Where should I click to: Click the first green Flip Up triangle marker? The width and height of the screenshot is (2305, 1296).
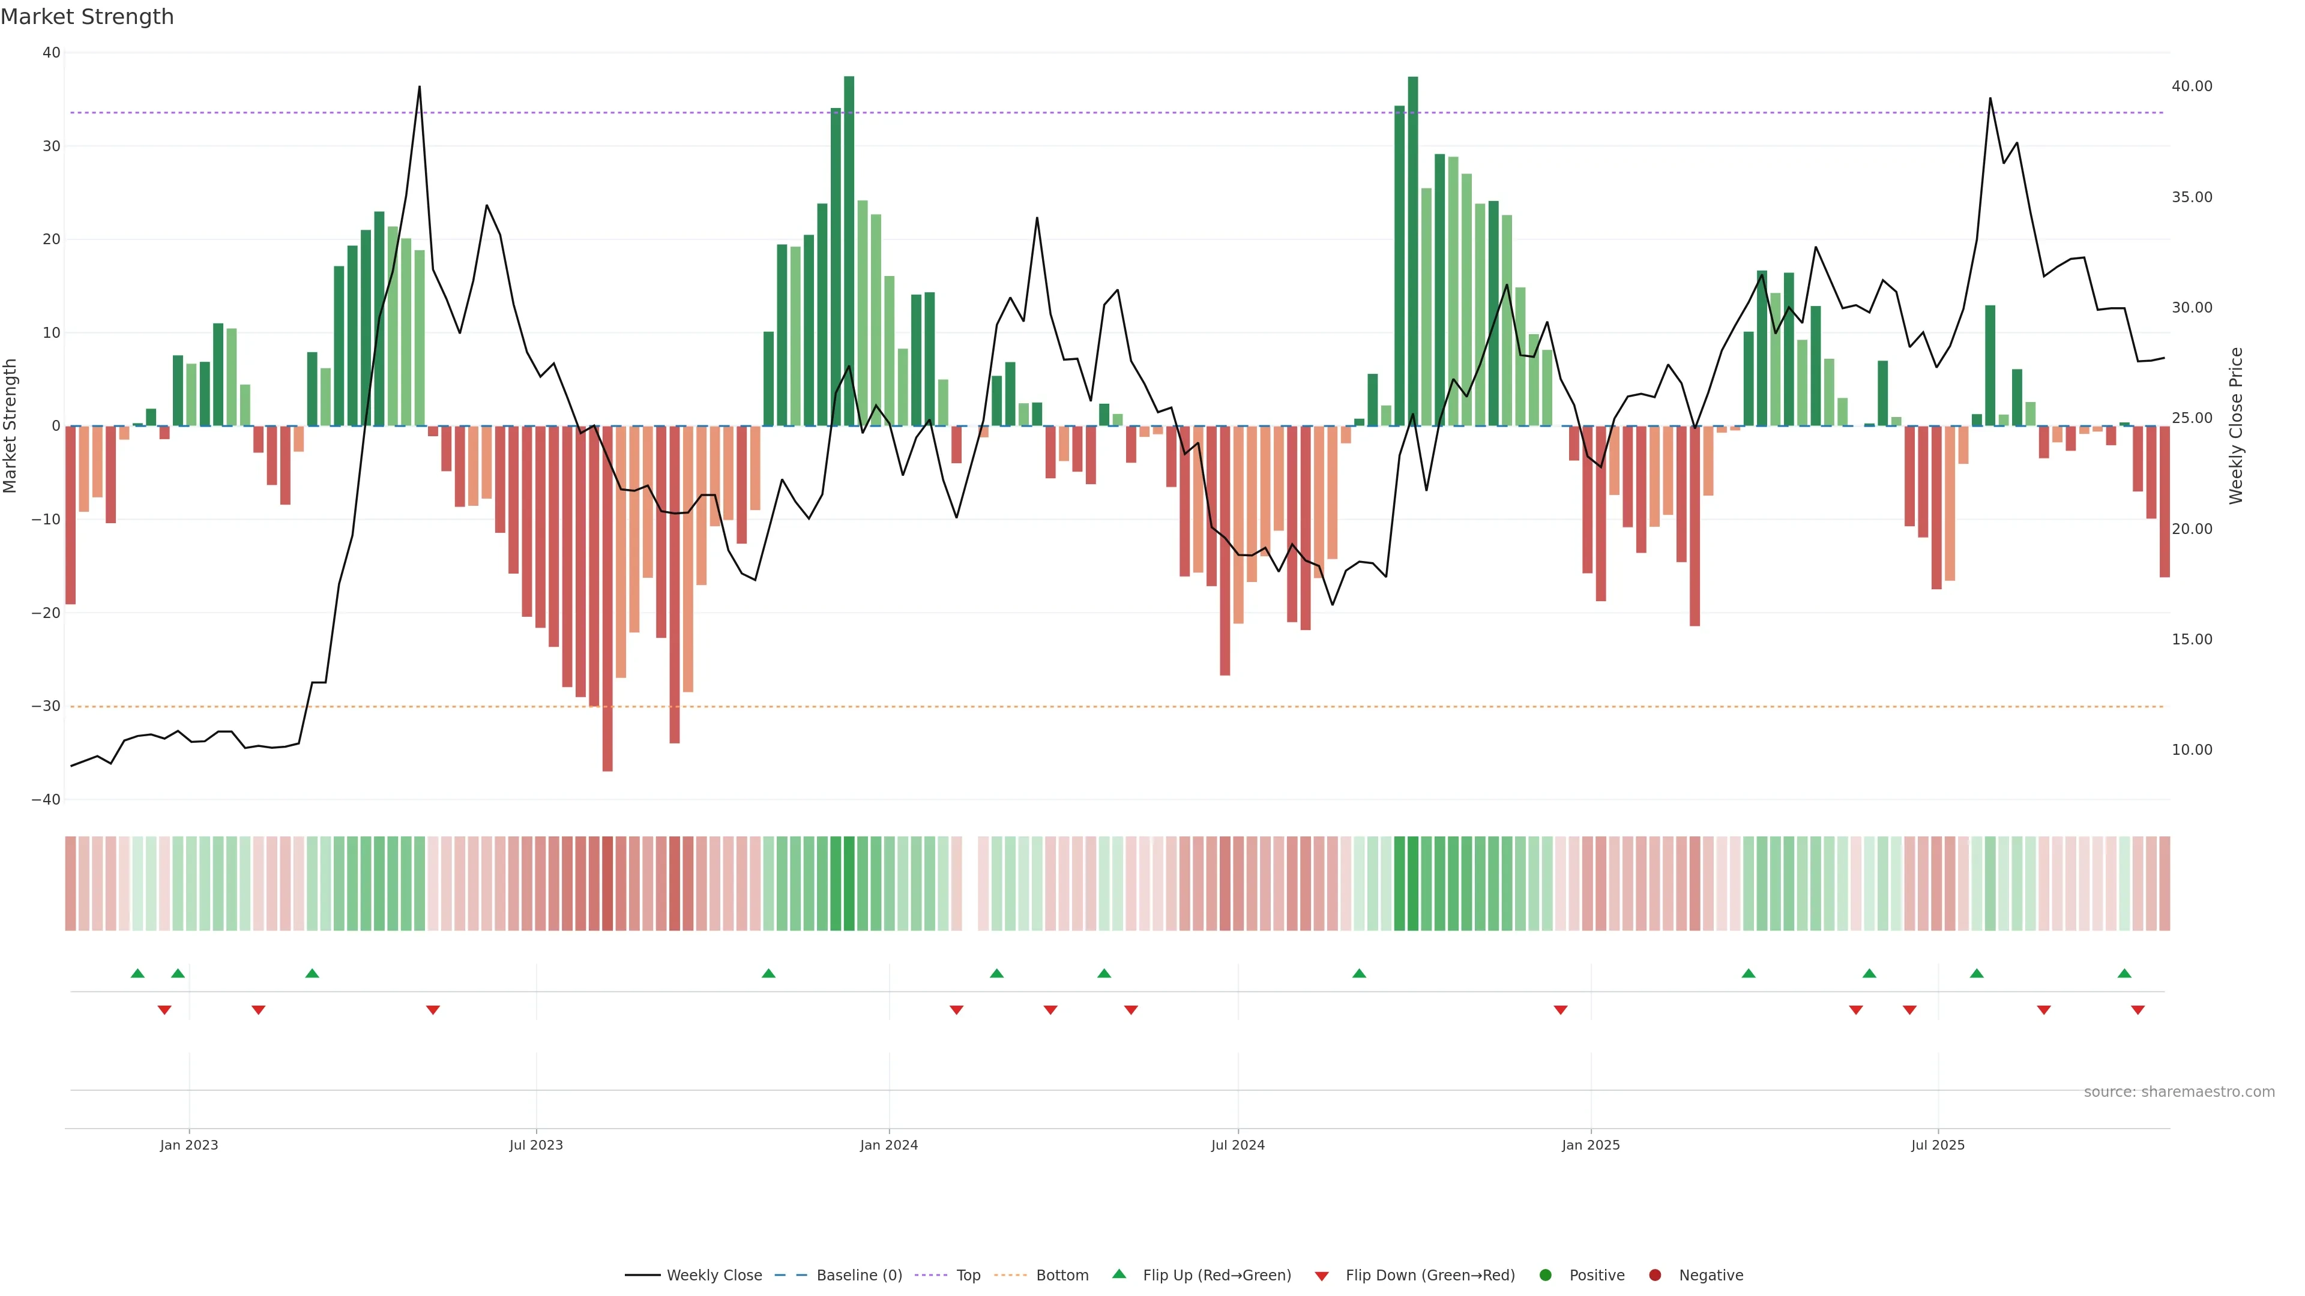click(x=137, y=973)
